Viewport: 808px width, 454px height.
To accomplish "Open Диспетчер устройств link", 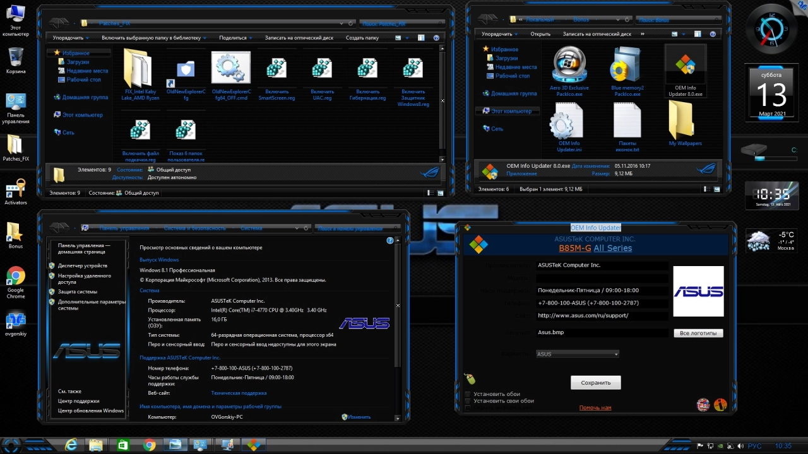I will (83, 265).
